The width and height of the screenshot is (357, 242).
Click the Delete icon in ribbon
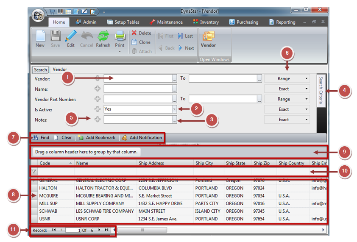[141, 33]
